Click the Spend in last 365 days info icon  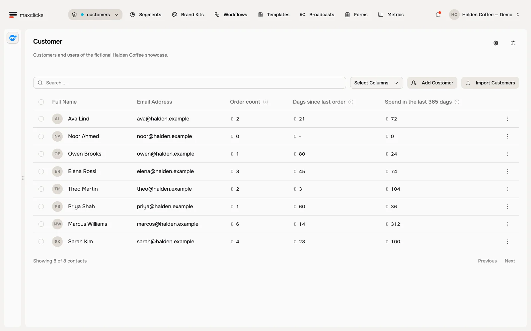click(x=457, y=102)
